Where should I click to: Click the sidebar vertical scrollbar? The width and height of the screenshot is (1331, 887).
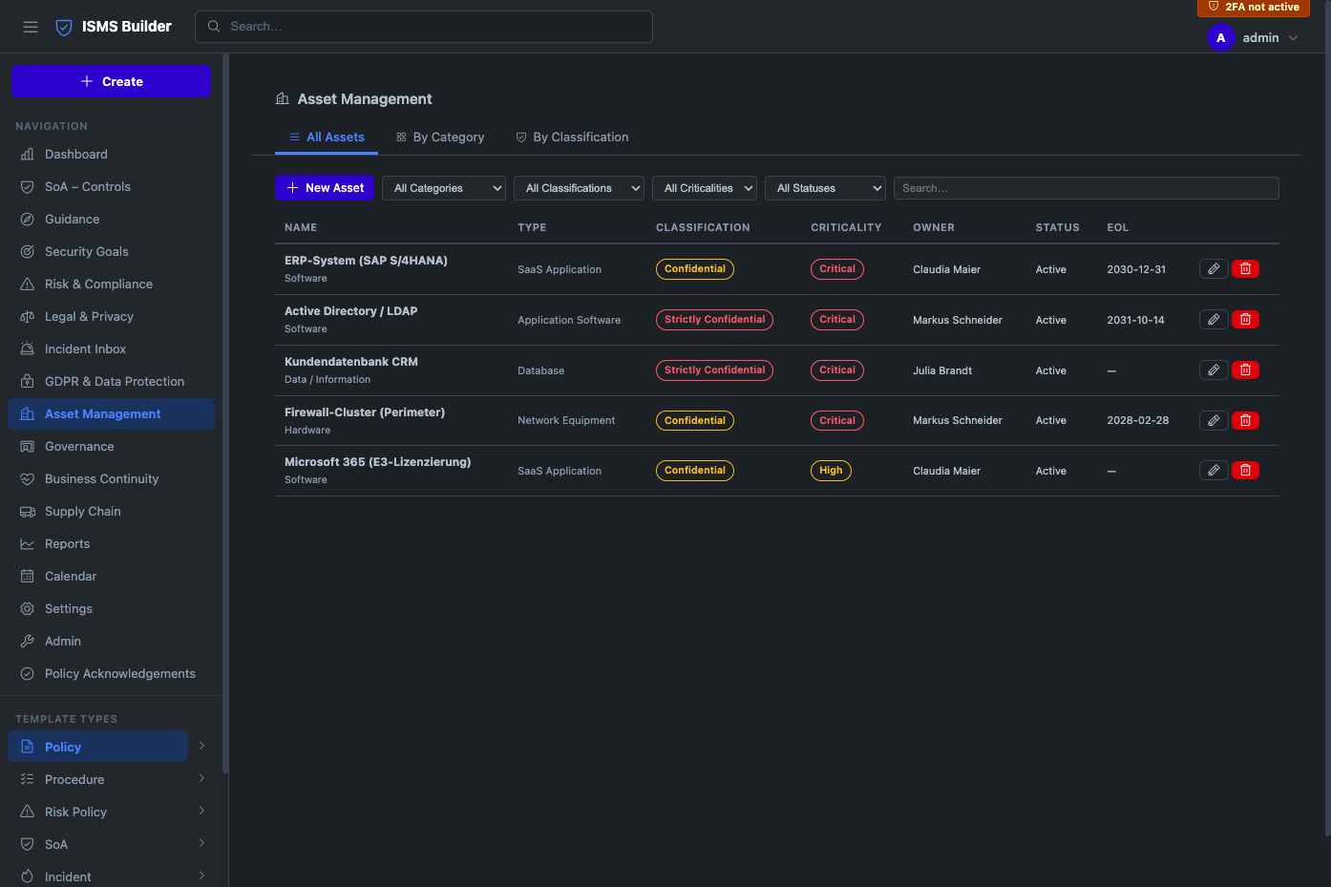click(225, 412)
